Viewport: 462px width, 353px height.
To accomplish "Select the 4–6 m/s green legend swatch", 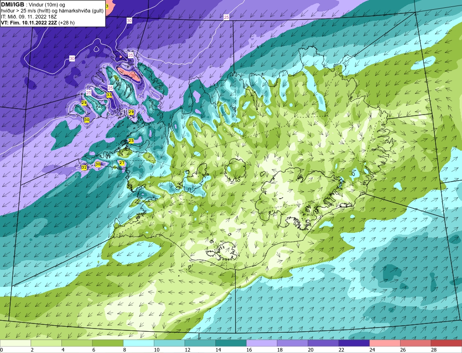I will pyautogui.click(x=77, y=343).
